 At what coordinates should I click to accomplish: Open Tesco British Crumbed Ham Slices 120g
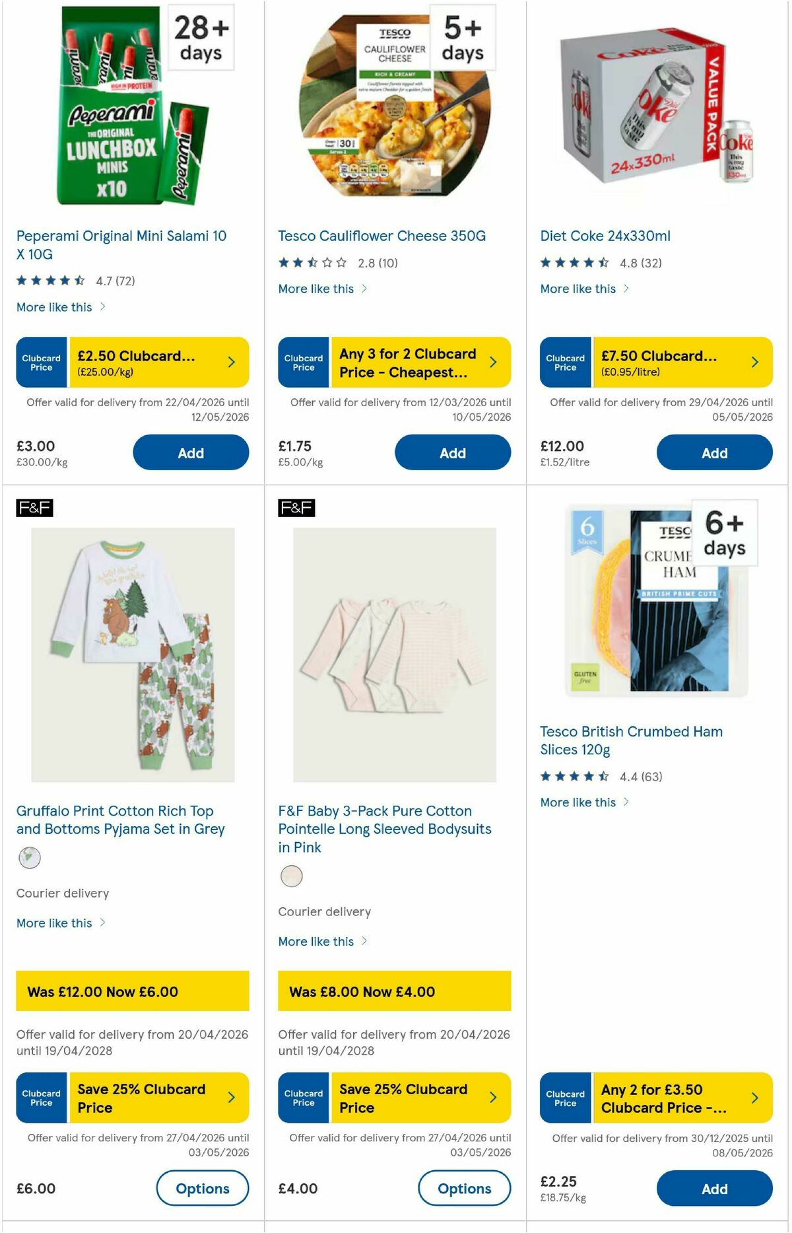[x=631, y=740]
